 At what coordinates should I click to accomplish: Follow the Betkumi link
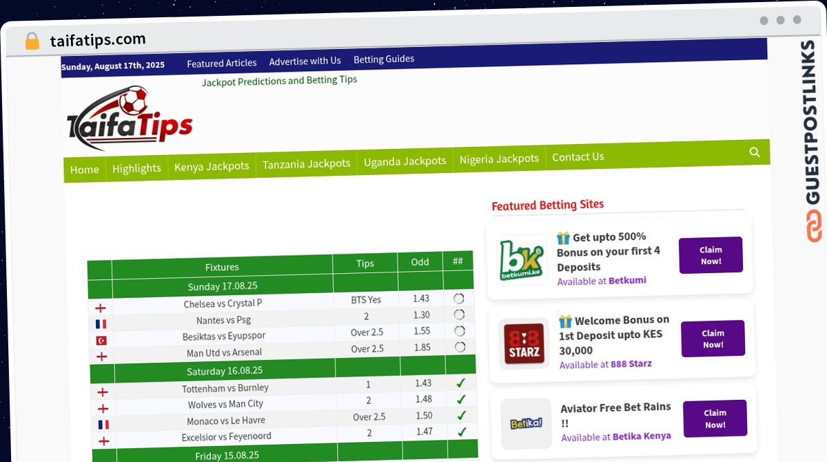click(628, 281)
